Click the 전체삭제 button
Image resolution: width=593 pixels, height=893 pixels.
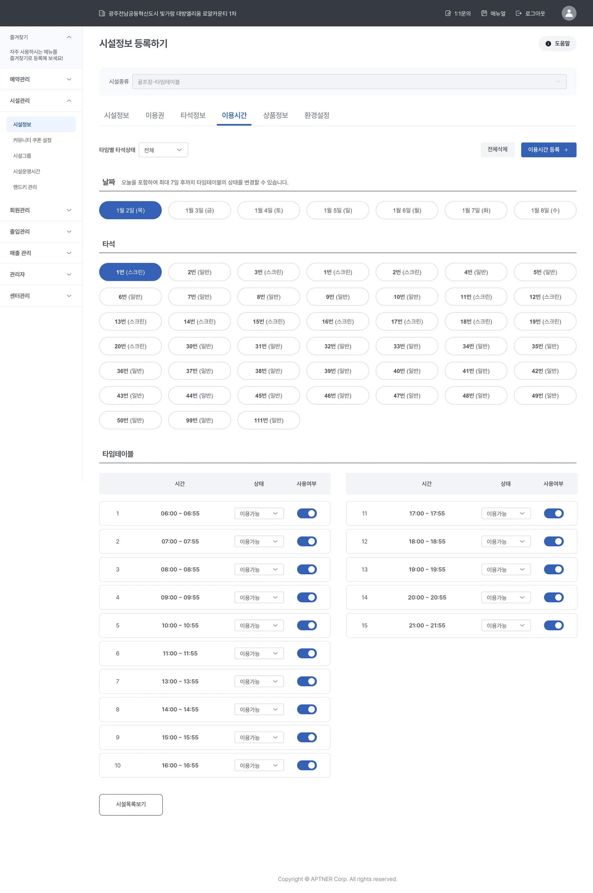click(497, 150)
